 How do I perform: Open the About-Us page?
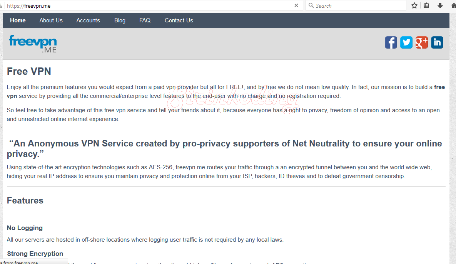(51, 20)
